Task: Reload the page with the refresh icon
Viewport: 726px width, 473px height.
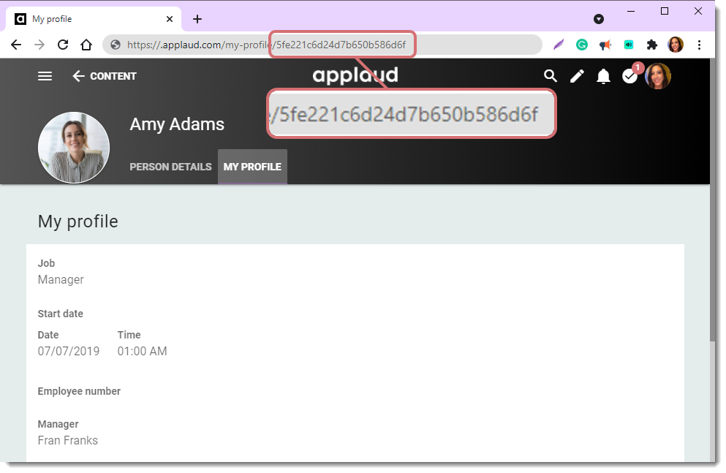Action: (x=63, y=45)
